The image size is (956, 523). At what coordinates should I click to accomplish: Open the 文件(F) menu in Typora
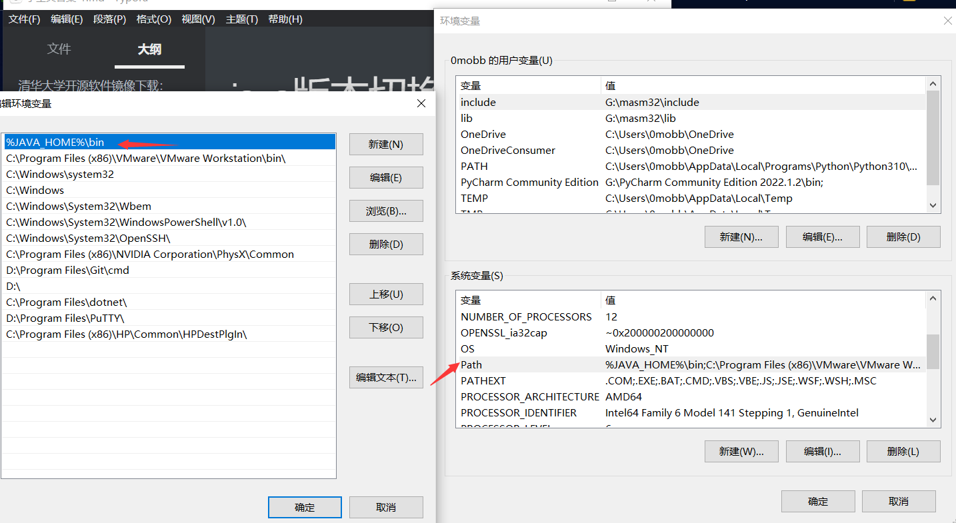click(24, 19)
